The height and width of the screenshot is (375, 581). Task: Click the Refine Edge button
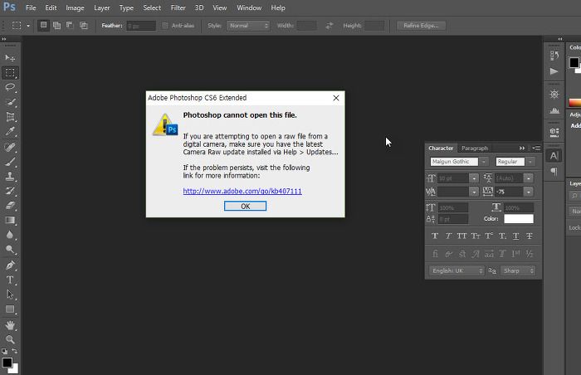[x=421, y=26]
